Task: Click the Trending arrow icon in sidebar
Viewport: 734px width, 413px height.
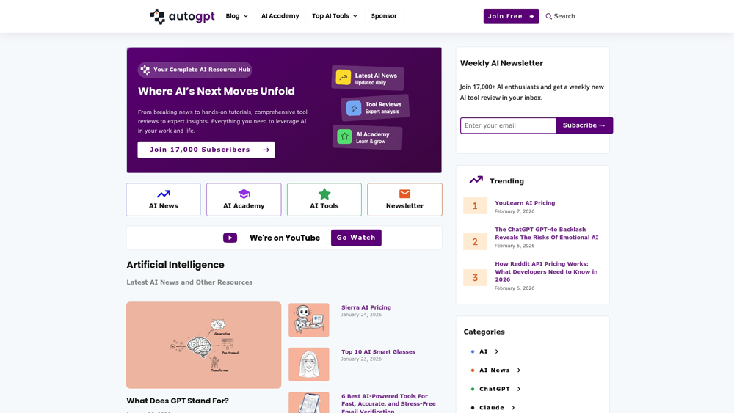Action: (x=476, y=180)
